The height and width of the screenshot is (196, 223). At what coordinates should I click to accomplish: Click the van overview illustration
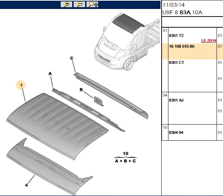[127, 42]
